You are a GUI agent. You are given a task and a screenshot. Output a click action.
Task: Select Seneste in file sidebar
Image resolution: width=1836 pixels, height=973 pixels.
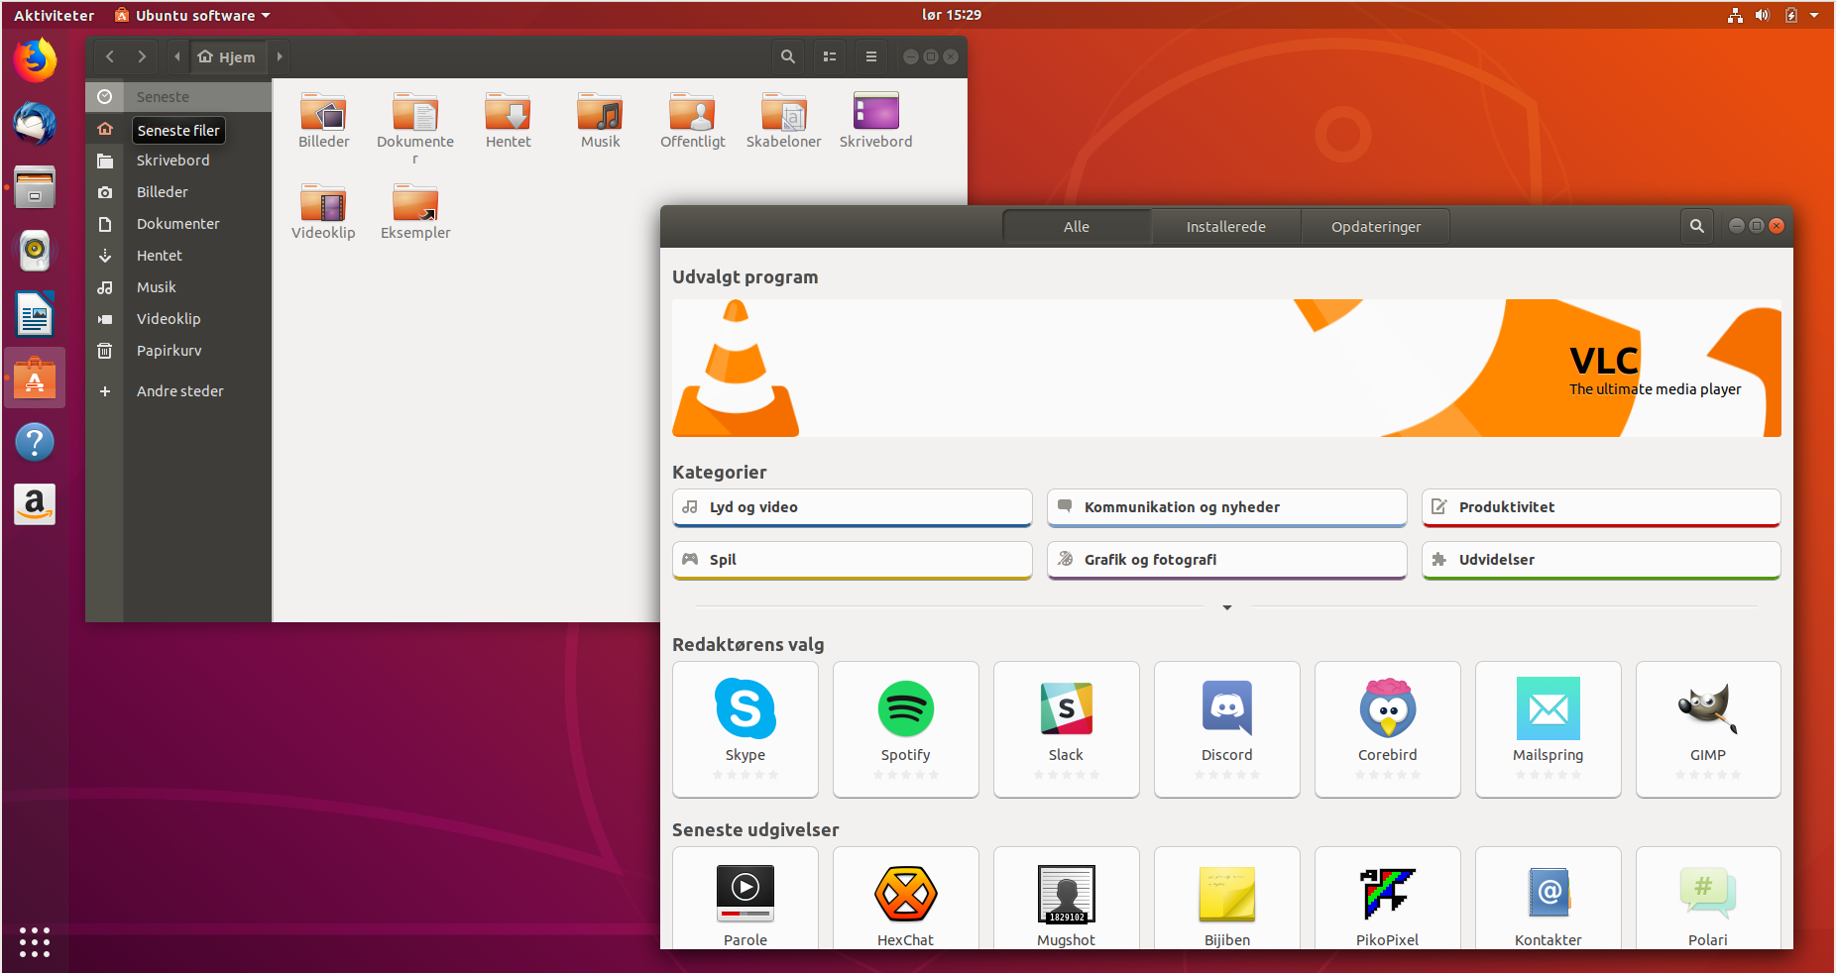tap(178, 96)
